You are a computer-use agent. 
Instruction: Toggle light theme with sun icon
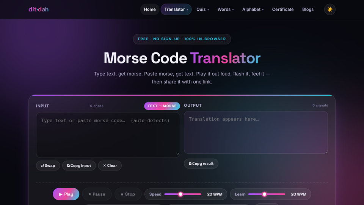[329, 9]
